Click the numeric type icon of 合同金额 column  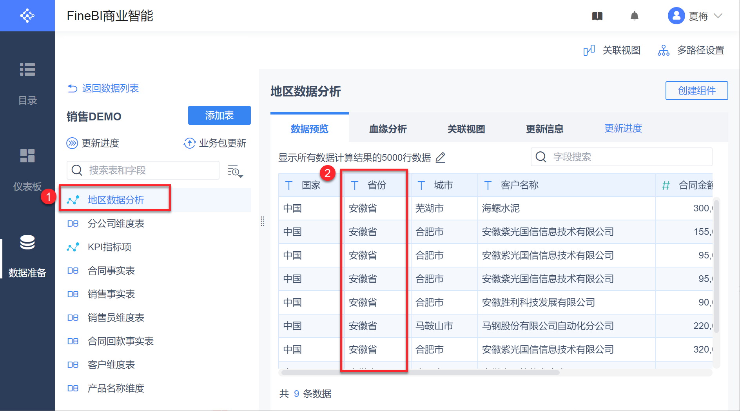(666, 185)
